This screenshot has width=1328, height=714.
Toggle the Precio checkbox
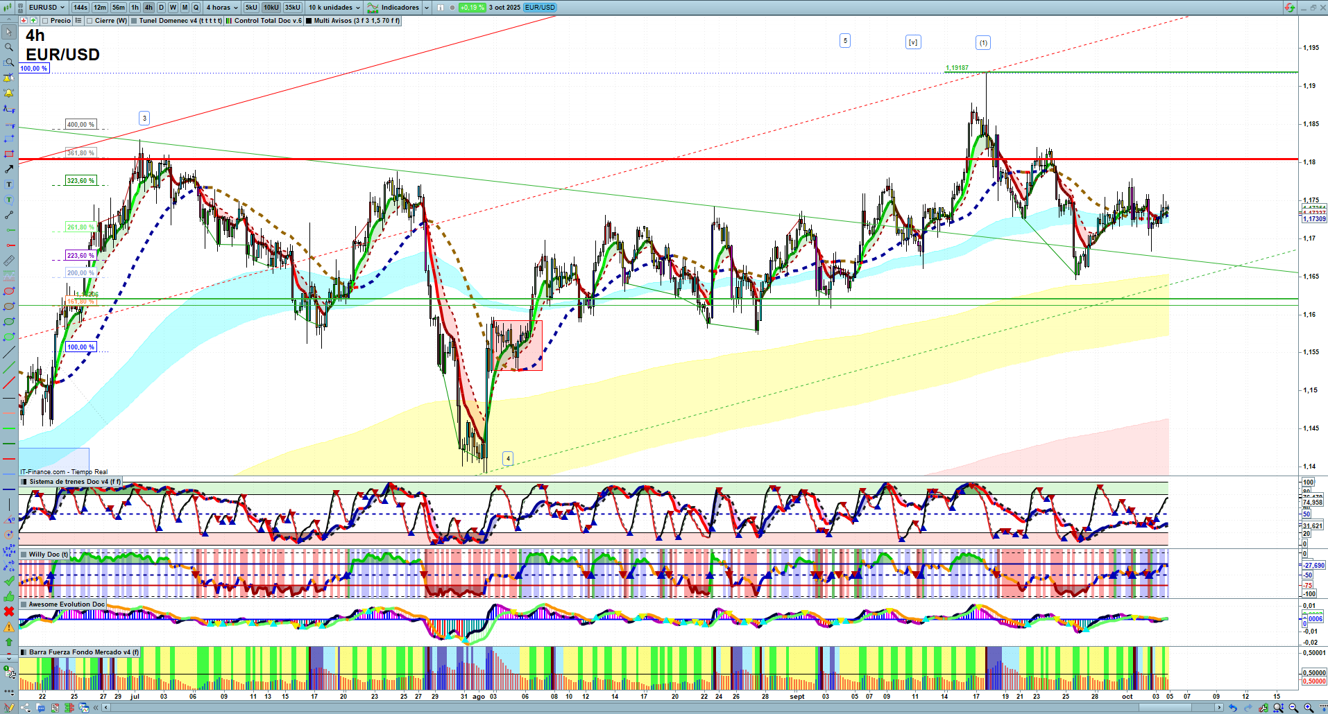point(46,21)
